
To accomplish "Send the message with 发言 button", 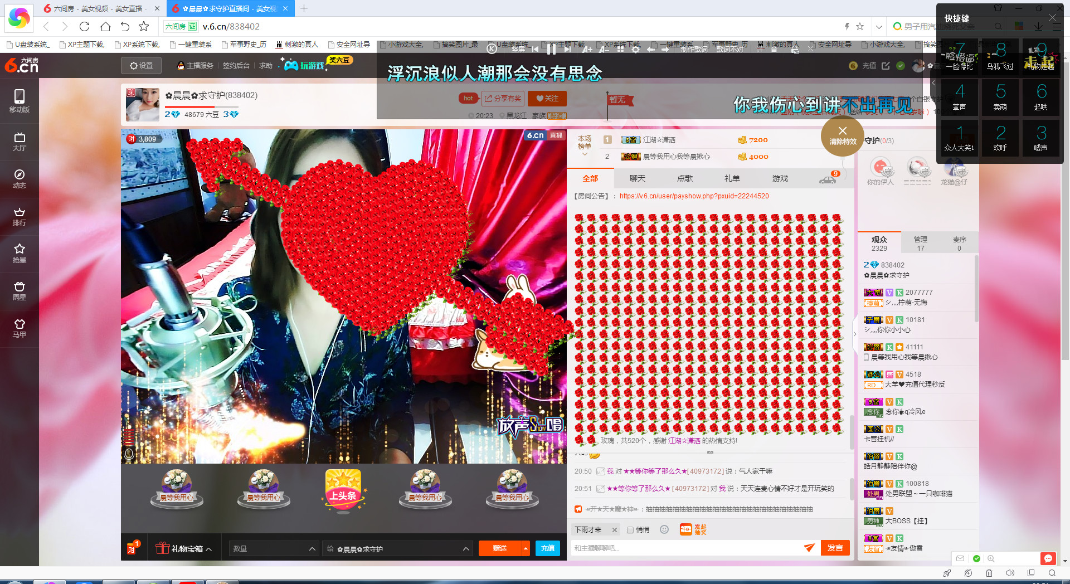I will click(x=835, y=548).
